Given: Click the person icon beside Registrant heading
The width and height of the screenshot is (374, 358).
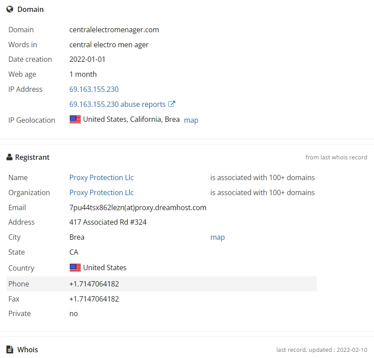Looking at the screenshot, I should coord(9,157).
